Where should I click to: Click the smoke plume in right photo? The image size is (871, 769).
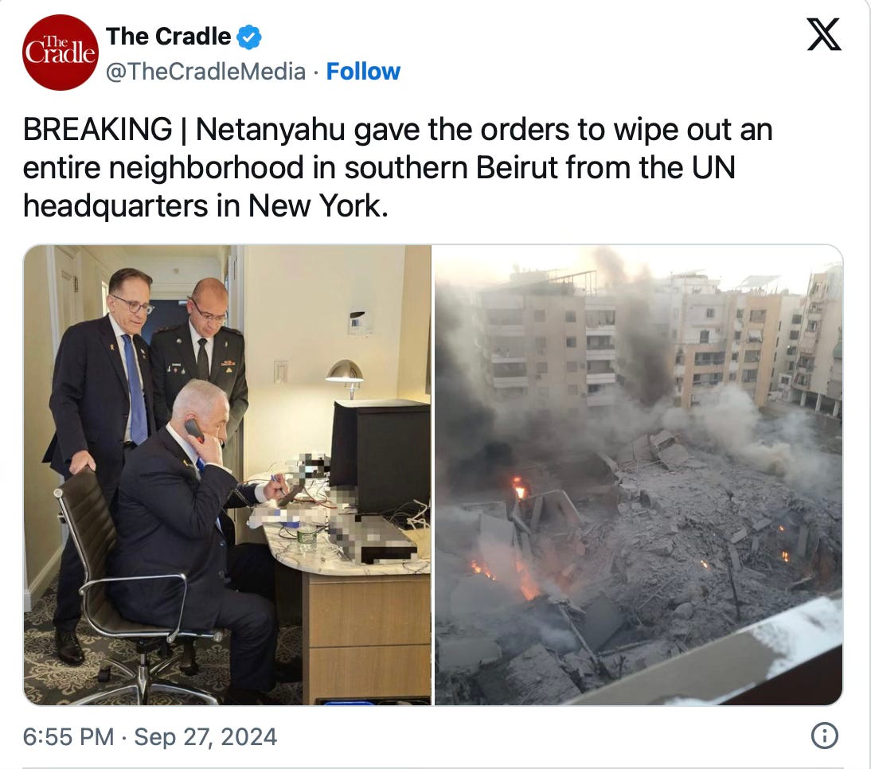click(639, 333)
